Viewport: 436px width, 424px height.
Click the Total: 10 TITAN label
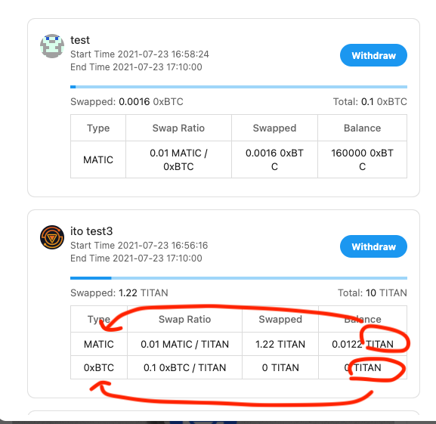(x=373, y=292)
